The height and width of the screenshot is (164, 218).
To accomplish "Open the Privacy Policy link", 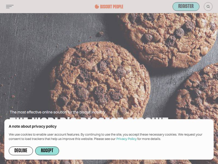I will 126,139.
